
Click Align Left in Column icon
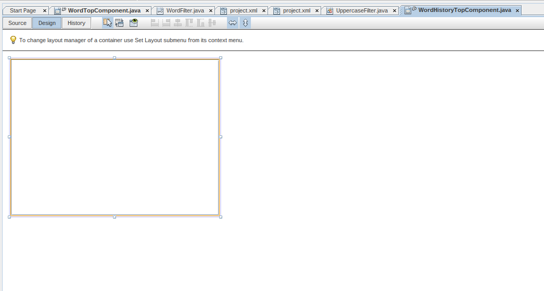click(155, 23)
